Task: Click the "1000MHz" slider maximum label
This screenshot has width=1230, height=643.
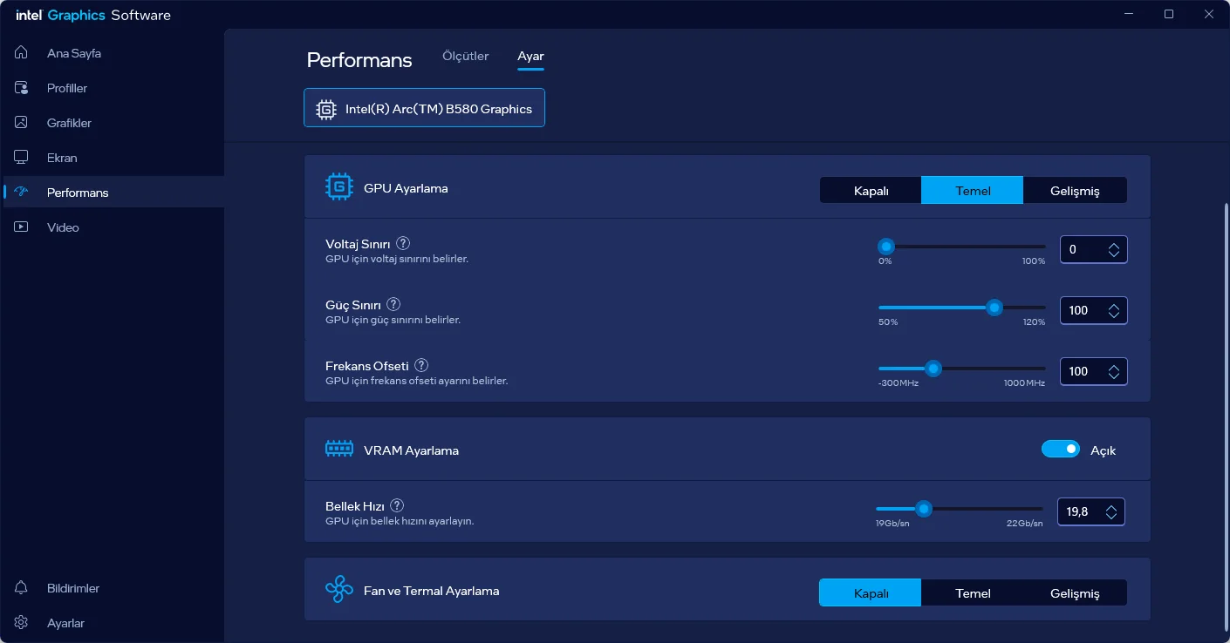Action: (x=1024, y=383)
